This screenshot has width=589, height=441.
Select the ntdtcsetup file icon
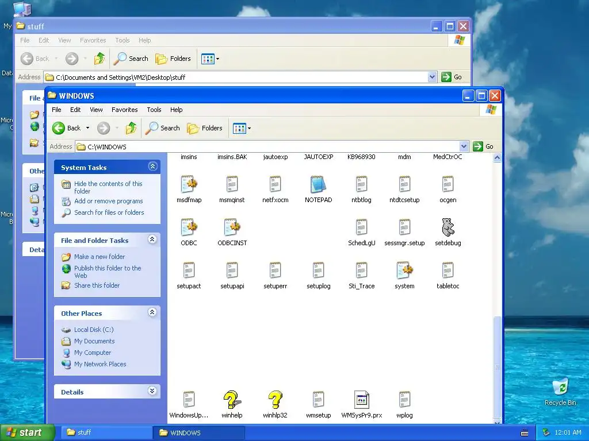[x=404, y=184]
